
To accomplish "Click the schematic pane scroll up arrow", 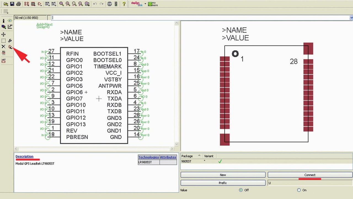I will (x=177, y=23).
